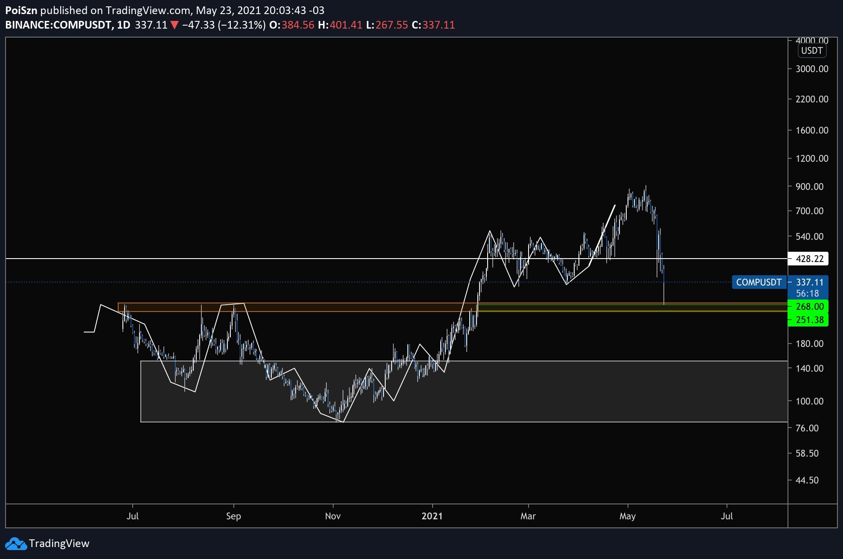This screenshot has height=559, width=843.
Task: Click the PoiSzn author name
Action: pyautogui.click(x=21, y=10)
